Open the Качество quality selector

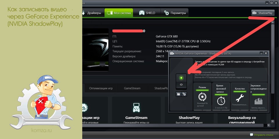click(x=240, y=97)
